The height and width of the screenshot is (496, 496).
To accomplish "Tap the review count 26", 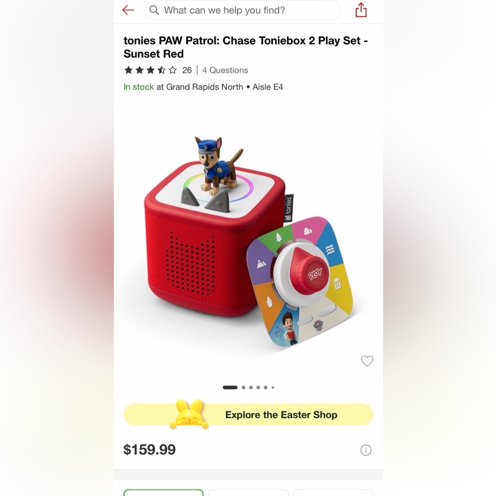I will 186,70.
